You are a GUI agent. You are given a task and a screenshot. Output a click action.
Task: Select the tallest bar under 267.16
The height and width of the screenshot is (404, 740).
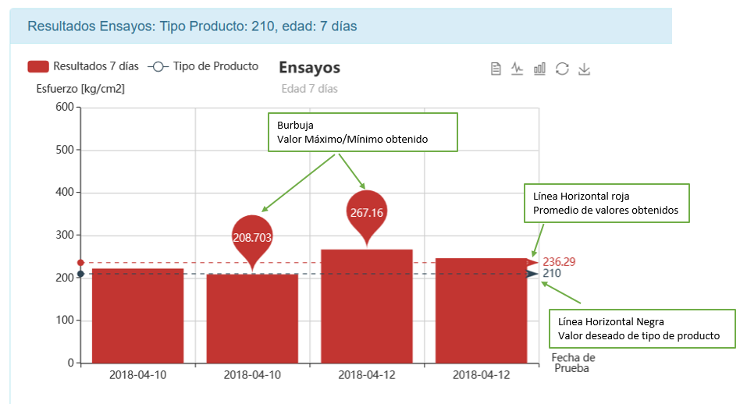[x=367, y=307]
